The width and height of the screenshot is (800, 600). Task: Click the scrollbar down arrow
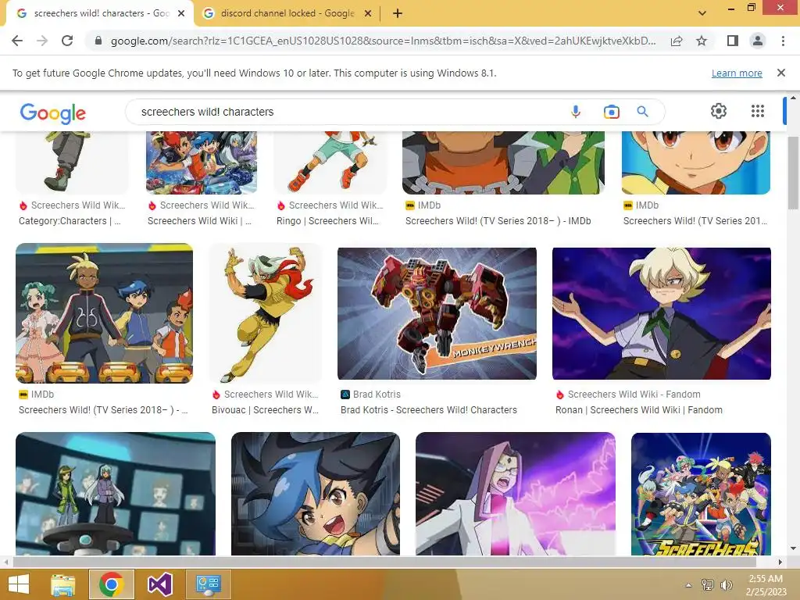click(793, 548)
